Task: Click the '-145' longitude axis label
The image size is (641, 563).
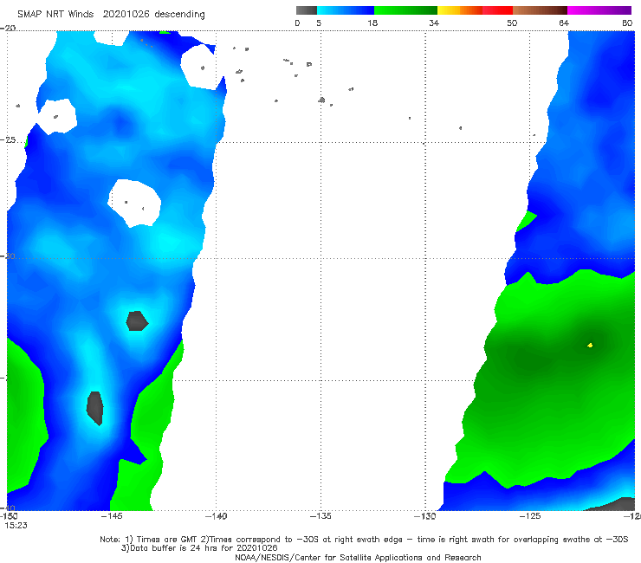Action: click(x=111, y=516)
